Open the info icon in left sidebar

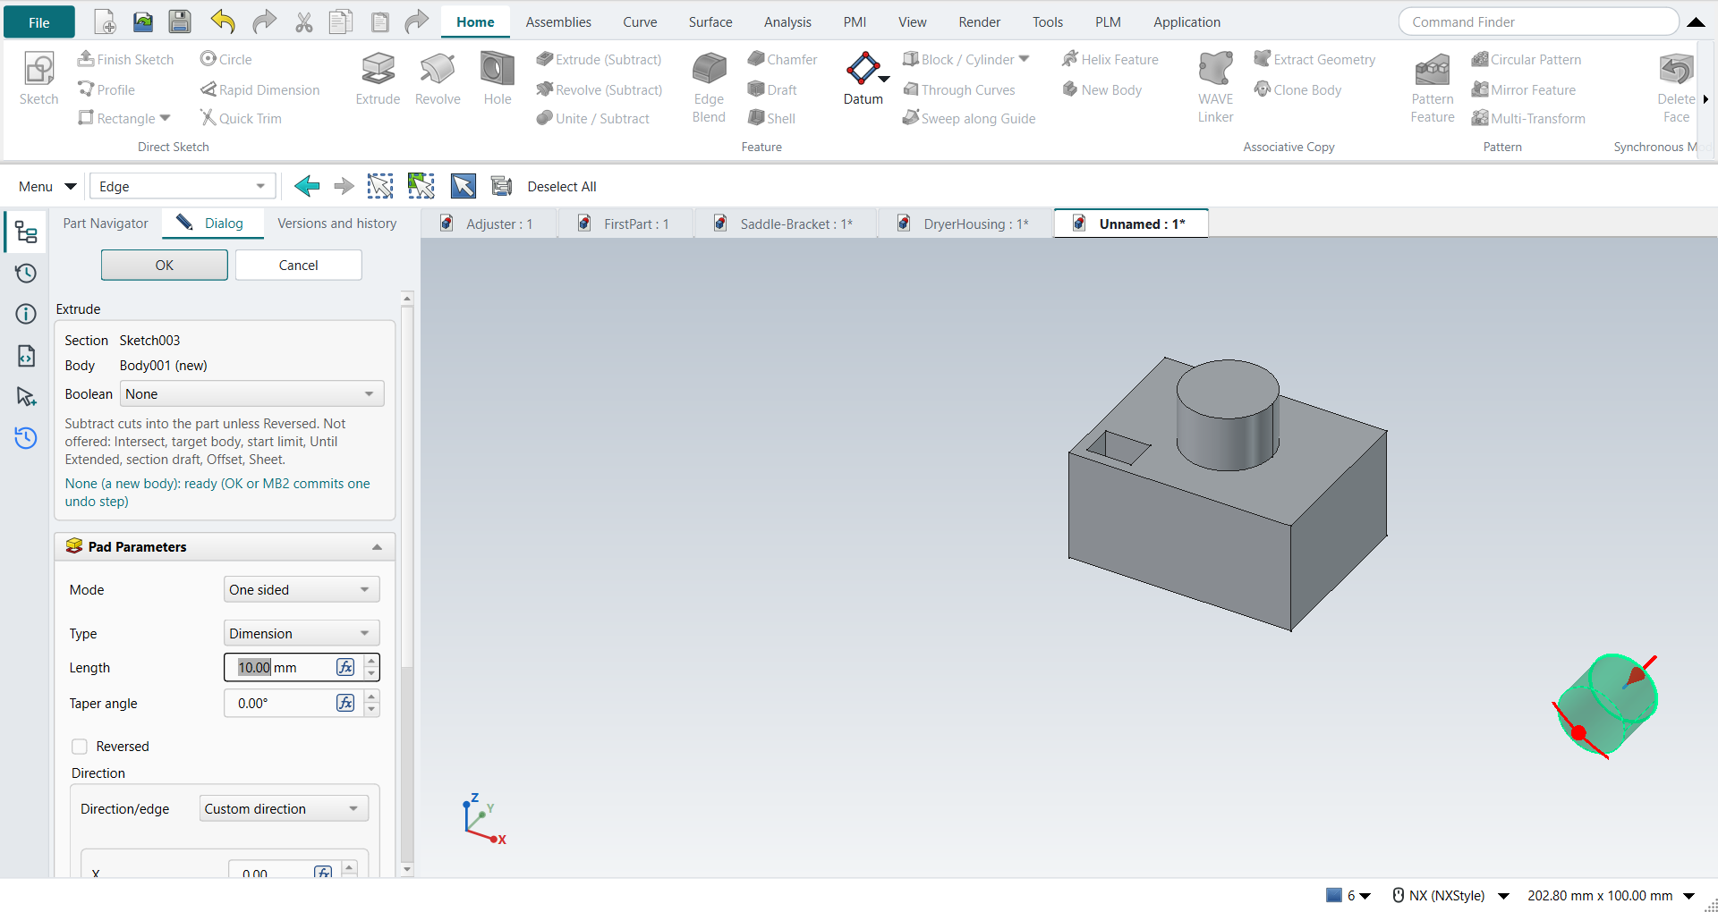pyautogui.click(x=26, y=314)
